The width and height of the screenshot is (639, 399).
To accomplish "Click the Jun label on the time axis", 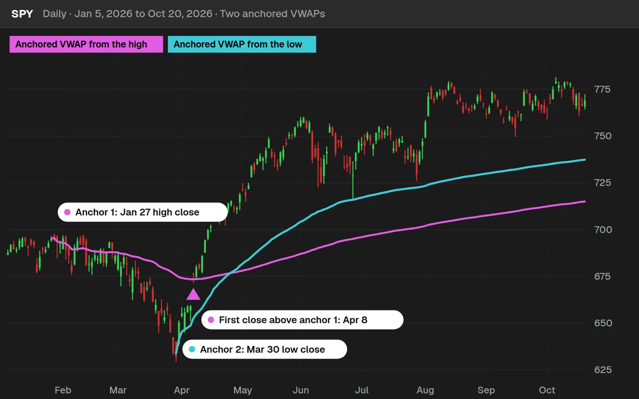I will coord(301,390).
